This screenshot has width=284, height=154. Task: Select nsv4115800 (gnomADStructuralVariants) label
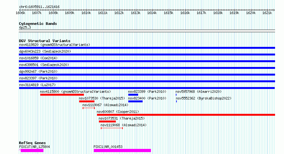75,92
